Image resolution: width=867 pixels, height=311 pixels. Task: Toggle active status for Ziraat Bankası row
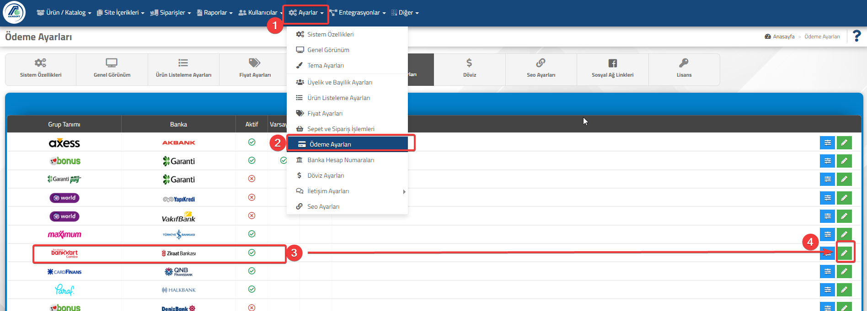tap(252, 253)
